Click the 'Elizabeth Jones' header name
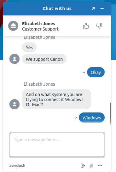Viewport: 116px width, 172px height. click(39, 24)
